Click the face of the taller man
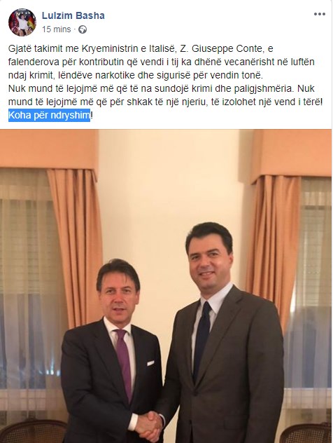This screenshot has height=443, width=333. pyautogui.click(x=208, y=264)
